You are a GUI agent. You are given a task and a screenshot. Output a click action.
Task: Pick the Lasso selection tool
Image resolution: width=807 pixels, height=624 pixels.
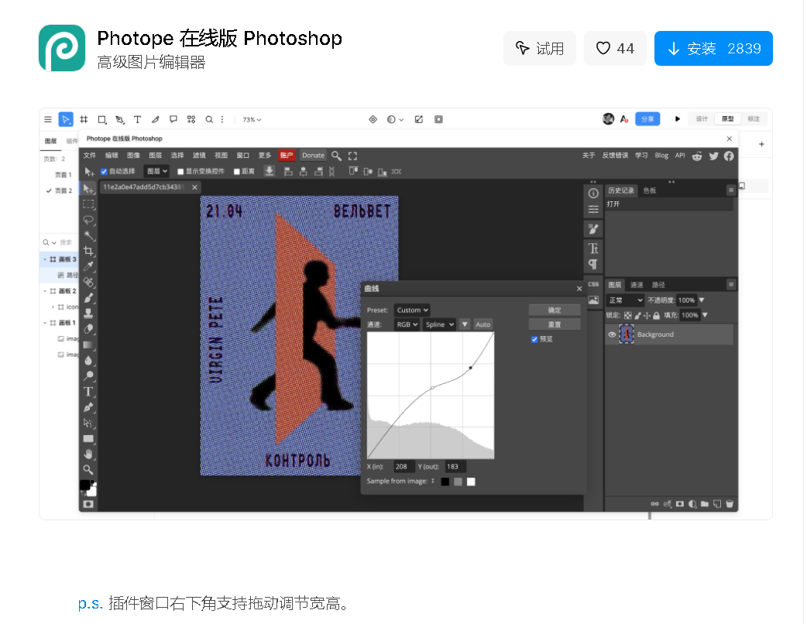tap(89, 221)
